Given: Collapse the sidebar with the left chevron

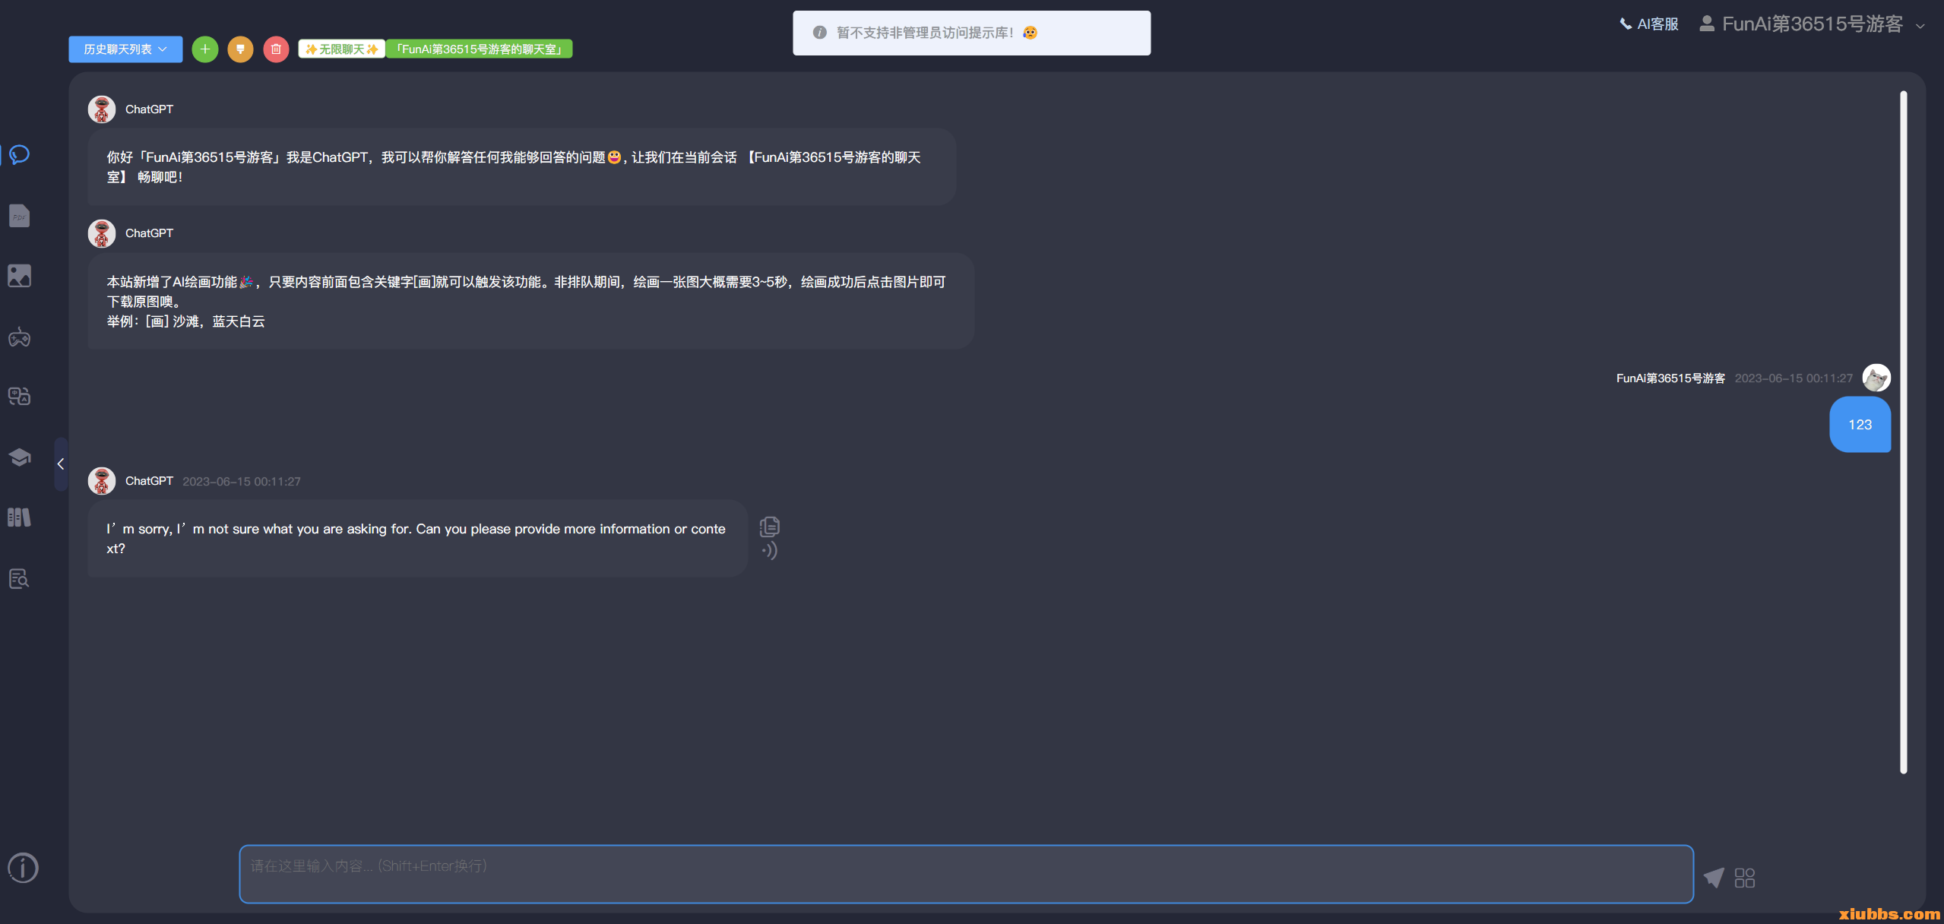Looking at the screenshot, I should click(x=61, y=464).
